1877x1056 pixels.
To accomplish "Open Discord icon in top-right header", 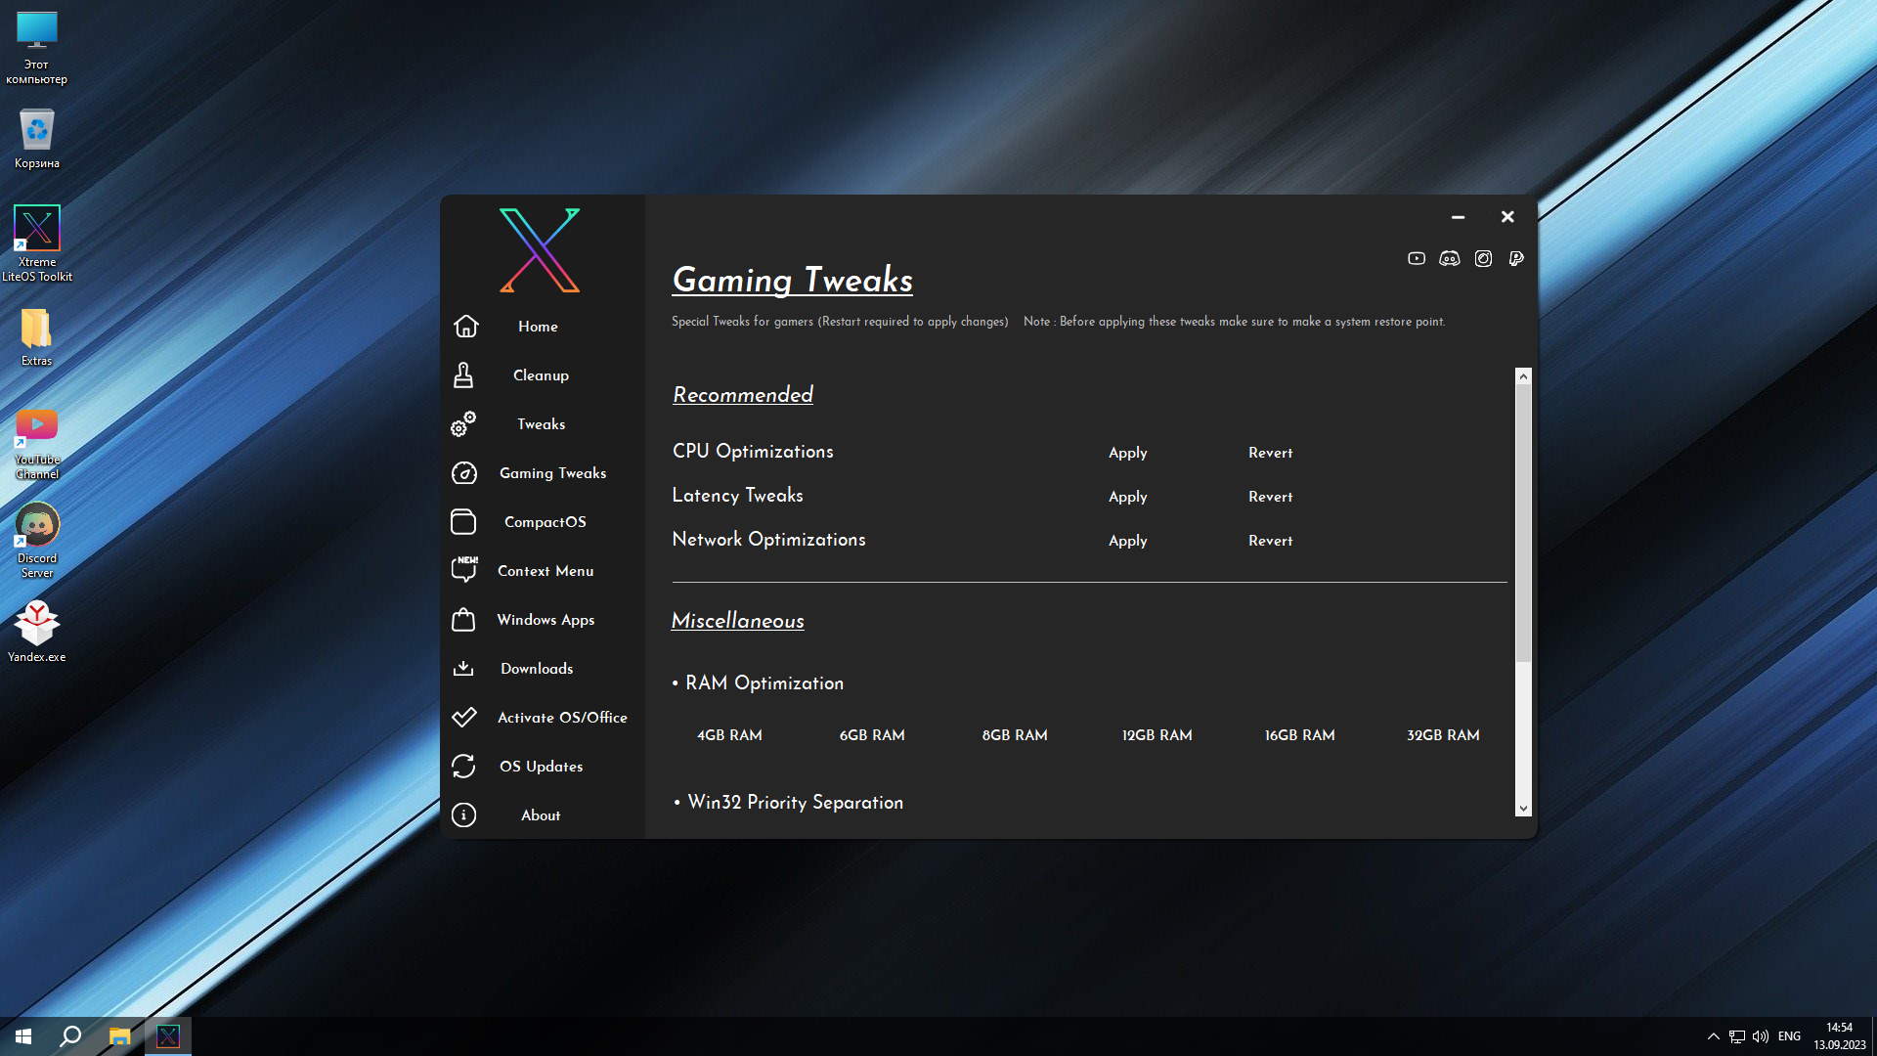I will coord(1450,258).
